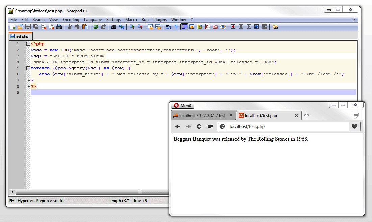Collapse the PHP block fold marker on line 1
Viewport: 372px width, 222px height.
click(x=27, y=44)
